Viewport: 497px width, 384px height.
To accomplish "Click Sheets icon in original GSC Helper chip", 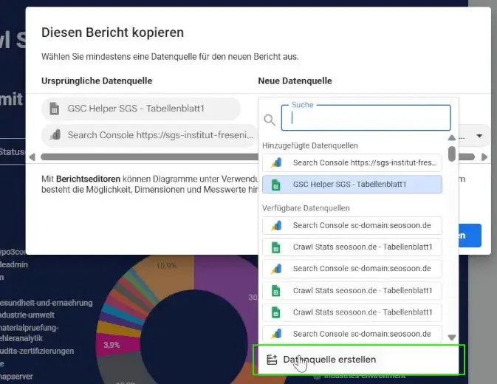I will tap(55, 109).
